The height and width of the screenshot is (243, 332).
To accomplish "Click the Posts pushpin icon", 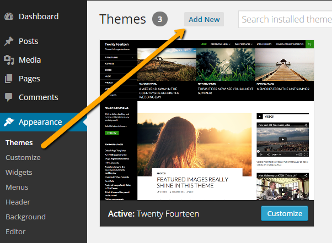I will coord(9,41).
